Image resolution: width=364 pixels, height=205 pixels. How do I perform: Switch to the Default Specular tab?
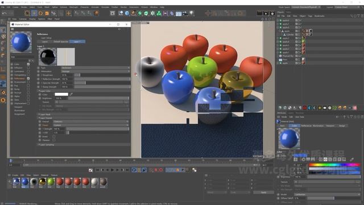click(x=61, y=42)
